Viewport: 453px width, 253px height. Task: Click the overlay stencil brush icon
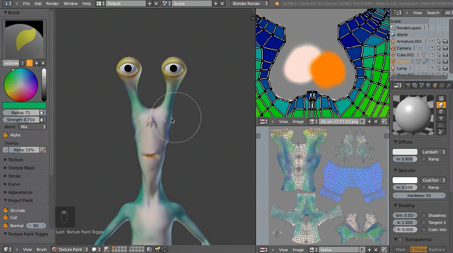point(43,150)
